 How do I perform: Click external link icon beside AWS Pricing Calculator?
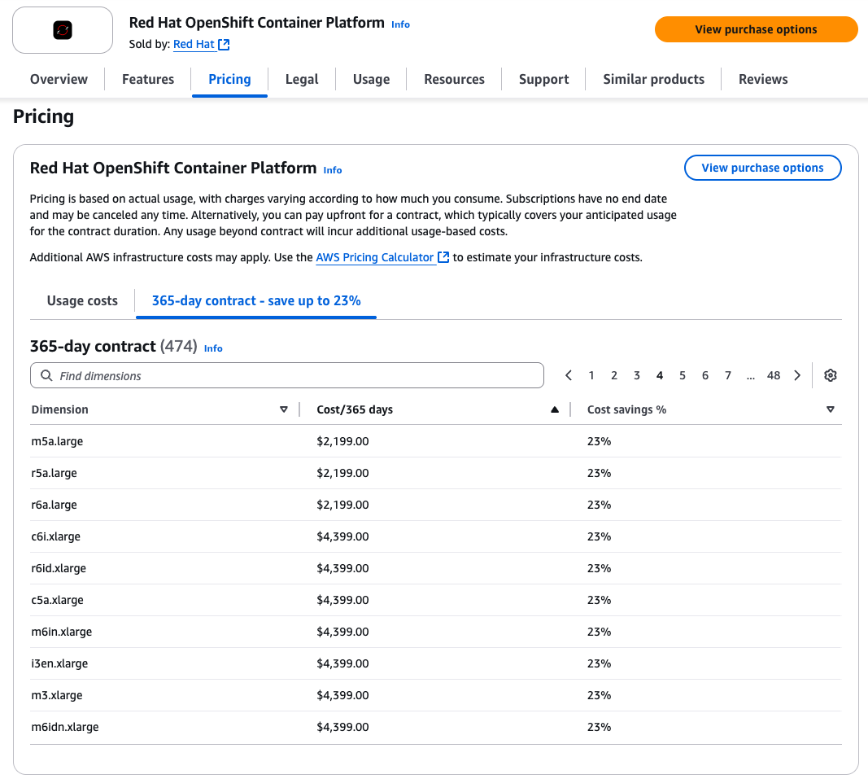(443, 257)
